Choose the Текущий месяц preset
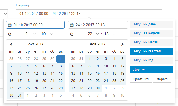Viewport: 178px width, 106px height. [x=151, y=42]
